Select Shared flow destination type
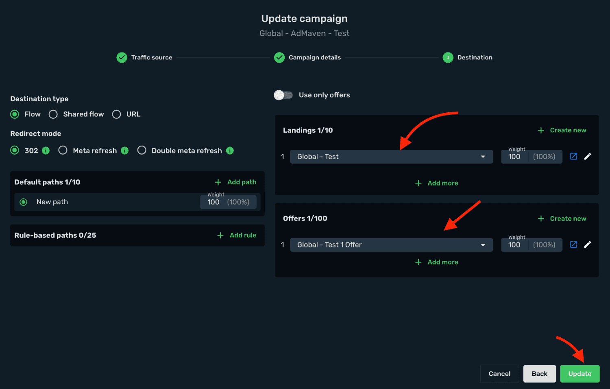This screenshot has width=610, height=389. pos(53,114)
